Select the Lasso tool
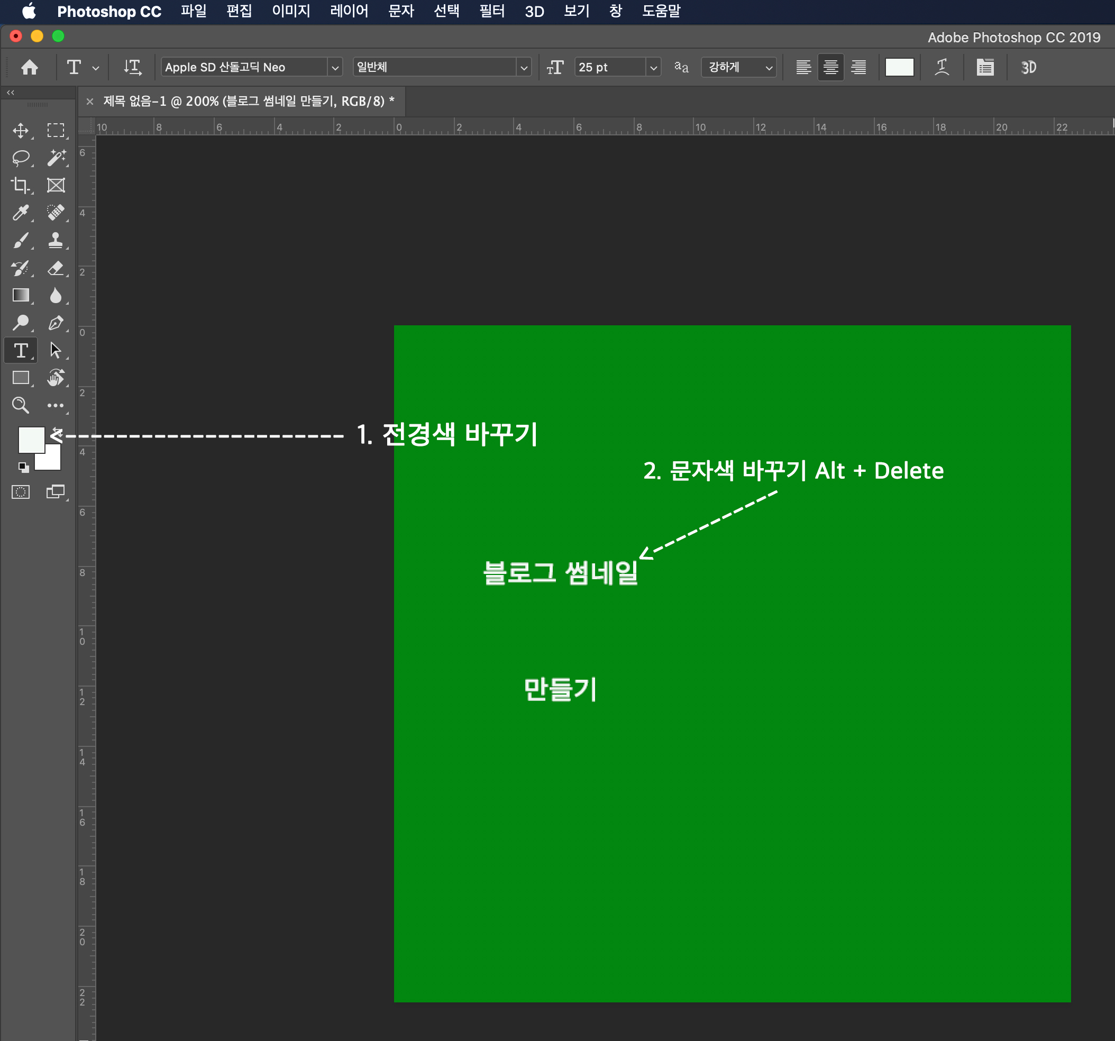Viewport: 1115px width, 1041px height. (21, 158)
